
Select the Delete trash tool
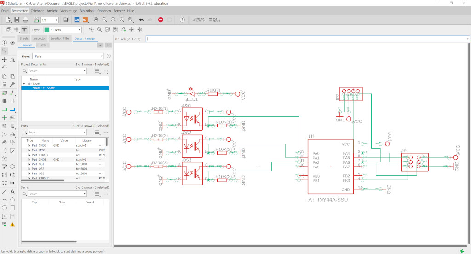click(x=4, y=85)
